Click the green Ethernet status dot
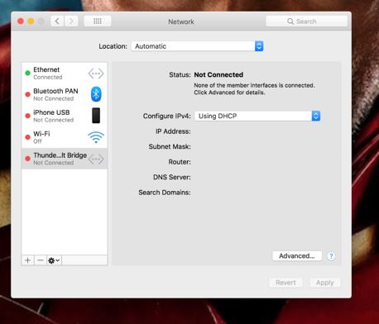Screen dimensions: 379x324 tap(27, 73)
